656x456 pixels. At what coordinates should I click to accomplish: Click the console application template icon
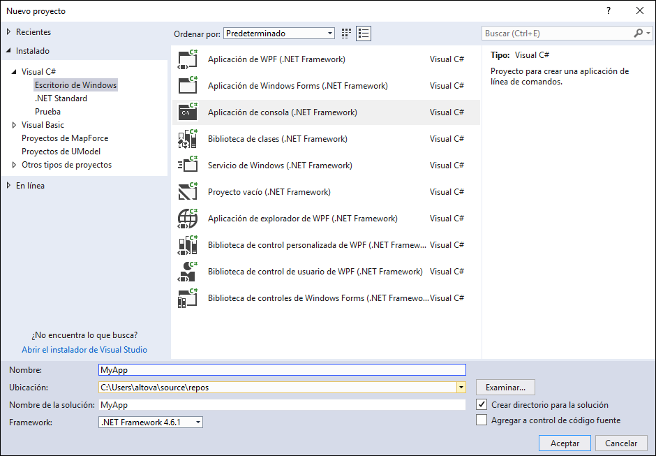pos(188,112)
